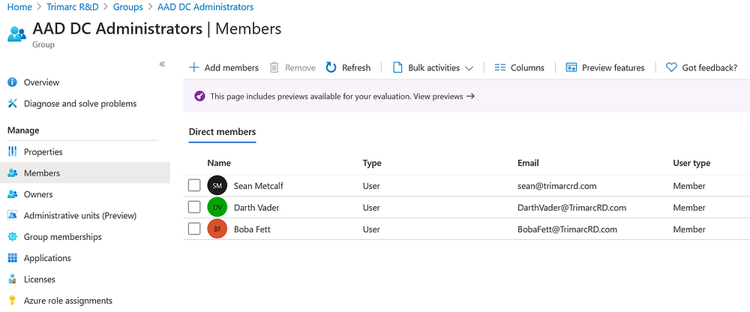Open the Bulk activities dropdown arrow
This screenshot has height=312, width=750.
469,68
